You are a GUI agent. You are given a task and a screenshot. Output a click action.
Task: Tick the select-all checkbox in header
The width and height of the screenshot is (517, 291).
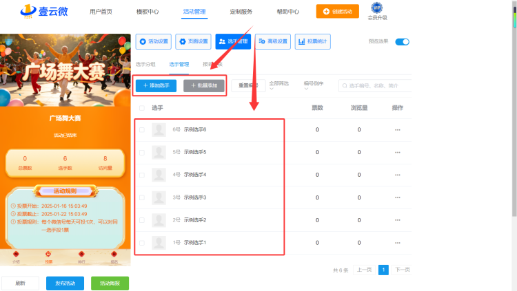142,108
